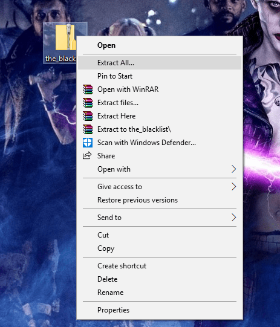Click the WinRAR icon beside Open with WinRAR
The height and width of the screenshot is (327, 280).
[88, 89]
